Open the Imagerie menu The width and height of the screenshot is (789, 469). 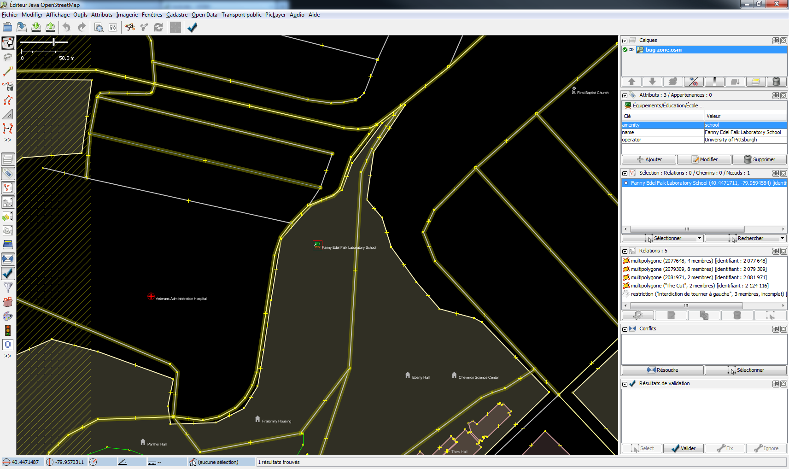click(127, 15)
